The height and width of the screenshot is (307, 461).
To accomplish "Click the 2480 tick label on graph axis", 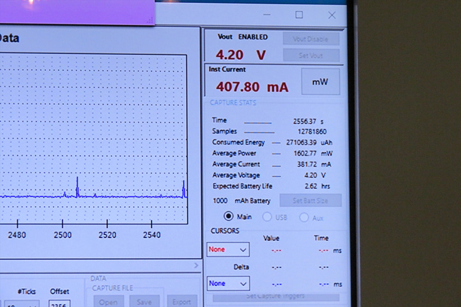I will (17, 235).
